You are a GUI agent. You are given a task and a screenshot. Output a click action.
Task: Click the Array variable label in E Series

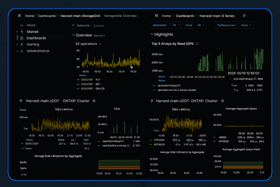[x=189, y=25]
